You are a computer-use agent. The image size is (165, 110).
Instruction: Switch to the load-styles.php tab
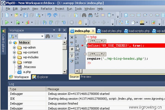tap(109, 31)
